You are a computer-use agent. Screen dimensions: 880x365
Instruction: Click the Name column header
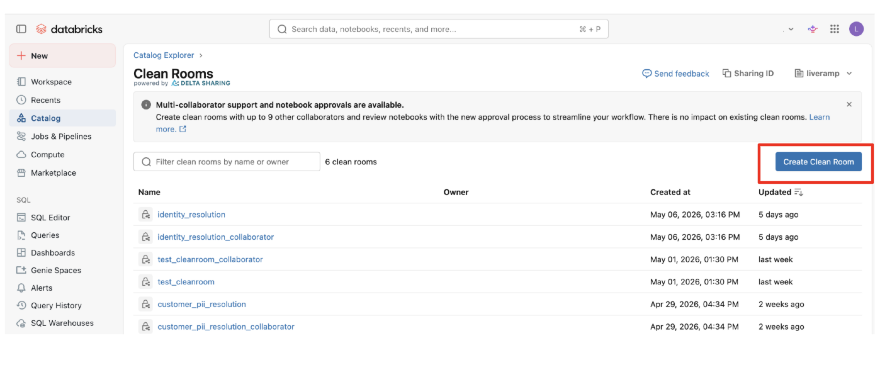149,192
